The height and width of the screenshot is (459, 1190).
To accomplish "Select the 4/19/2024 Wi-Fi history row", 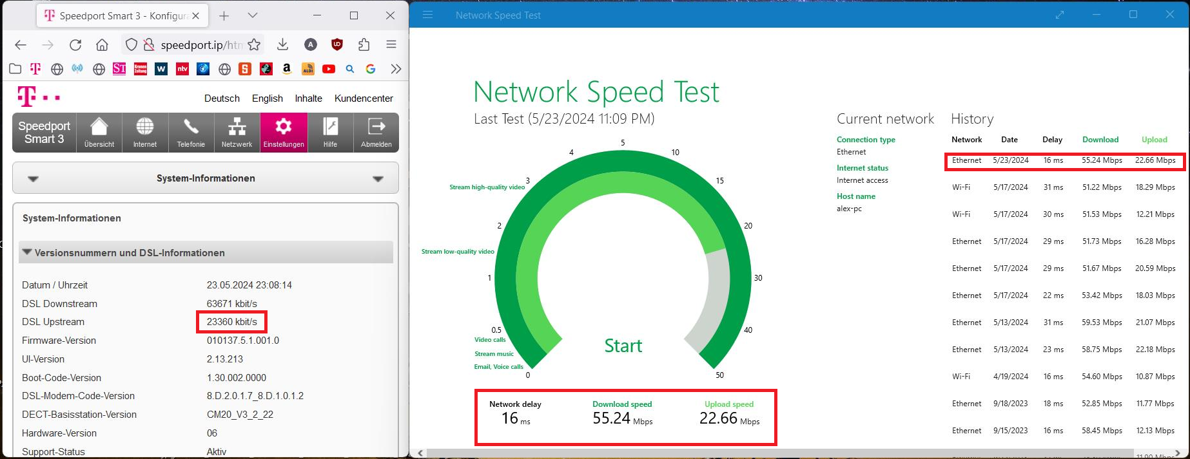I will (x=1064, y=377).
